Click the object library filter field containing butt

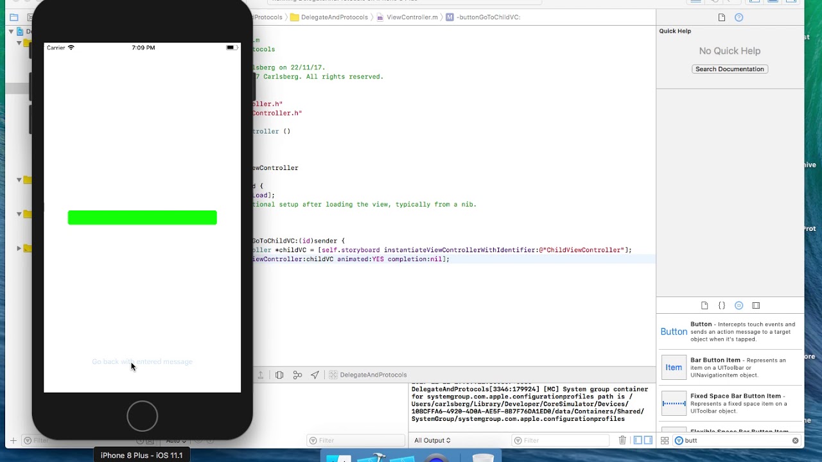click(x=737, y=440)
